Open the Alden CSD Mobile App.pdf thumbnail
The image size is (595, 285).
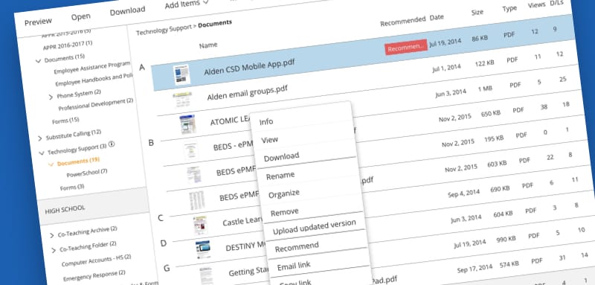pyautogui.click(x=181, y=75)
